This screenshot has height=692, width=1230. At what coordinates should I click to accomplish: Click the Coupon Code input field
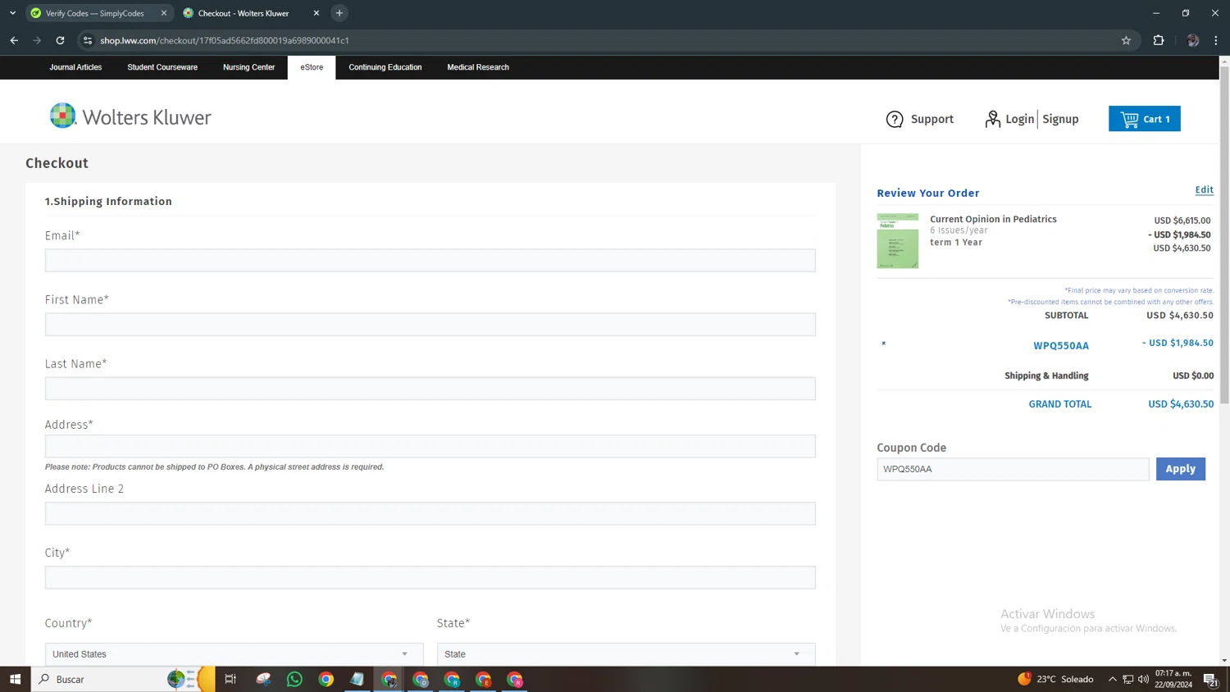click(1013, 469)
